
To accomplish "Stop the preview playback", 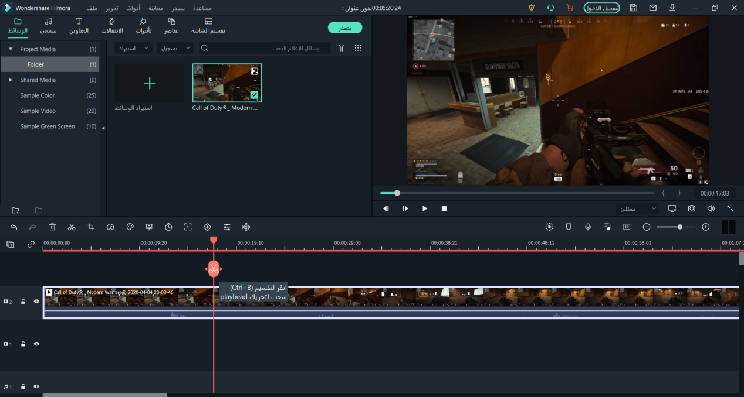I will pos(444,208).
